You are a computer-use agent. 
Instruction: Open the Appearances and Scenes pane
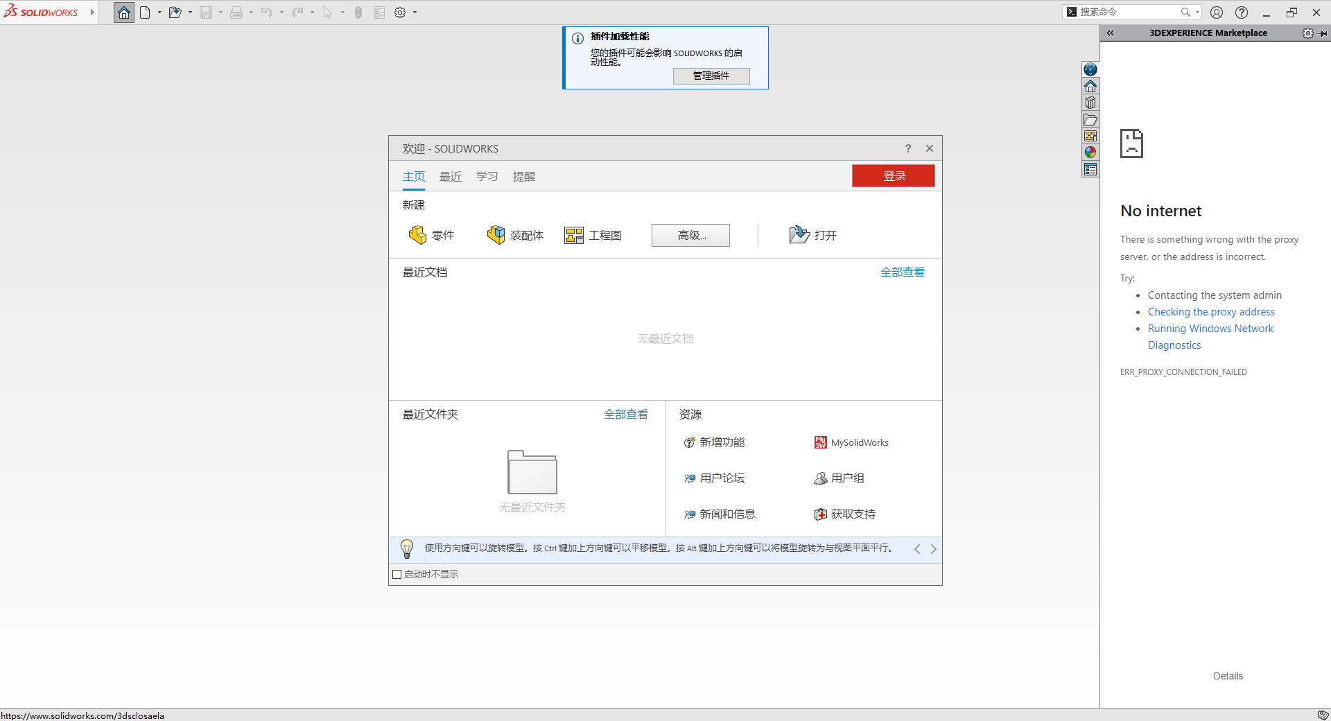1090,152
